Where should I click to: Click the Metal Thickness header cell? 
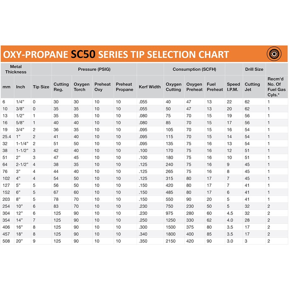(x=16, y=69)
